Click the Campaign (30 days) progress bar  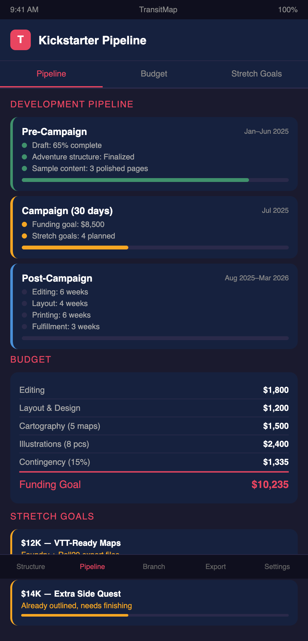coord(155,248)
